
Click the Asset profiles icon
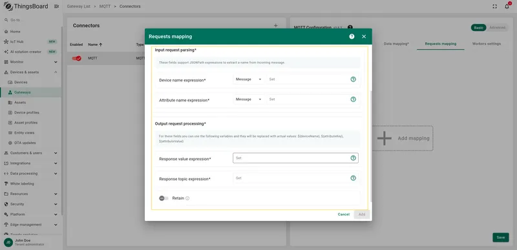click(x=10, y=123)
